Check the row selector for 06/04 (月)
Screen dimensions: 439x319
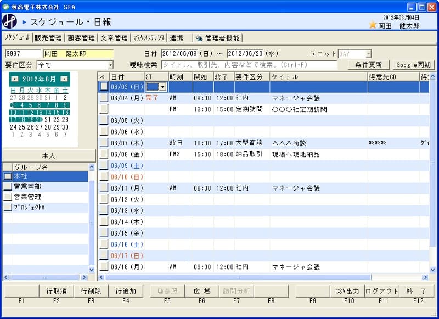pyautogui.click(x=104, y=98)
